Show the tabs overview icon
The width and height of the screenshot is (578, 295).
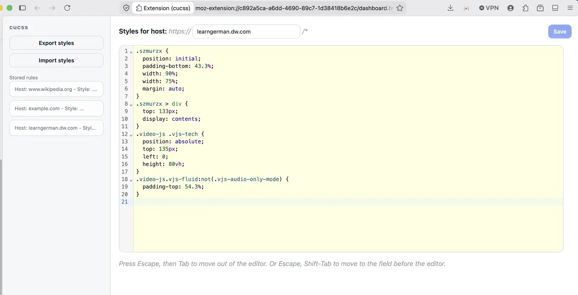[x=540, y=8]
